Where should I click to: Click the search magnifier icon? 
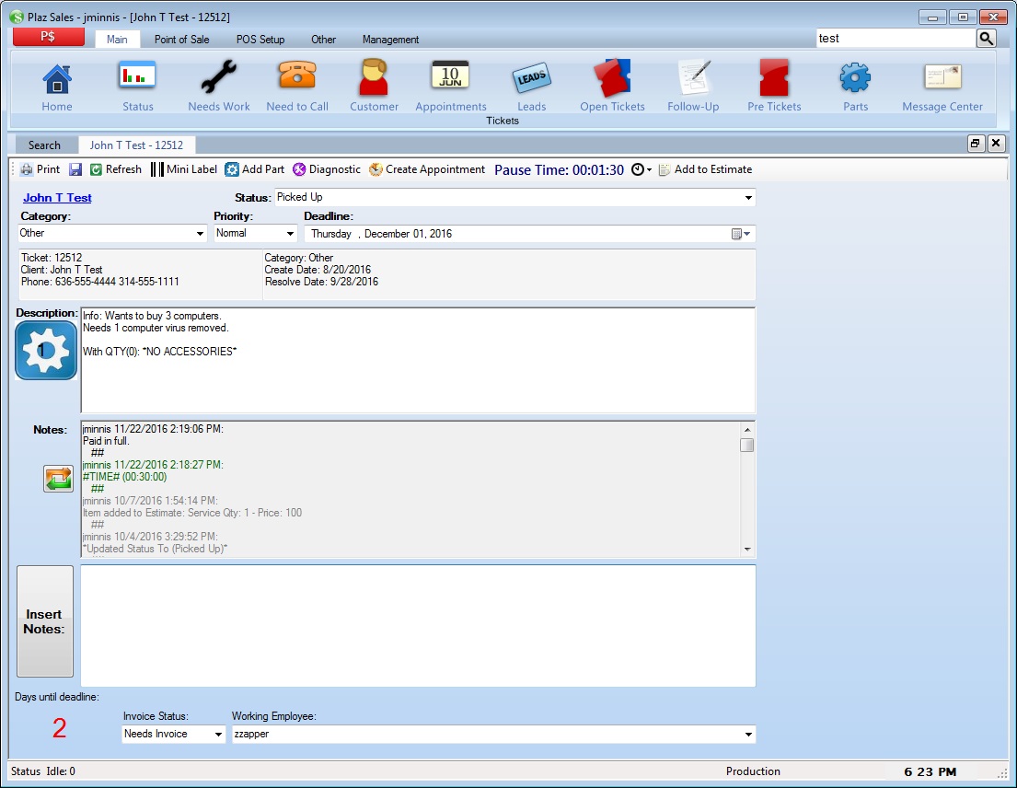986,39
